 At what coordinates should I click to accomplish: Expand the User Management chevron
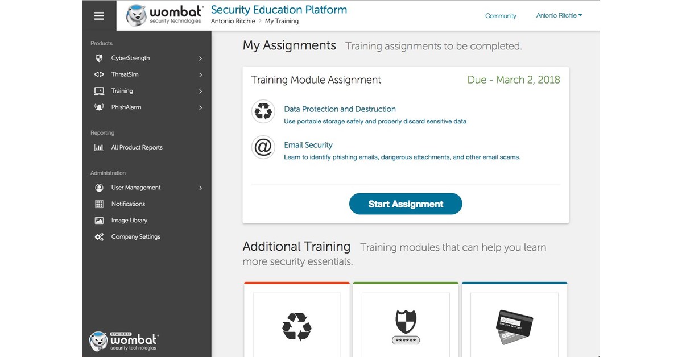point(200,188)
